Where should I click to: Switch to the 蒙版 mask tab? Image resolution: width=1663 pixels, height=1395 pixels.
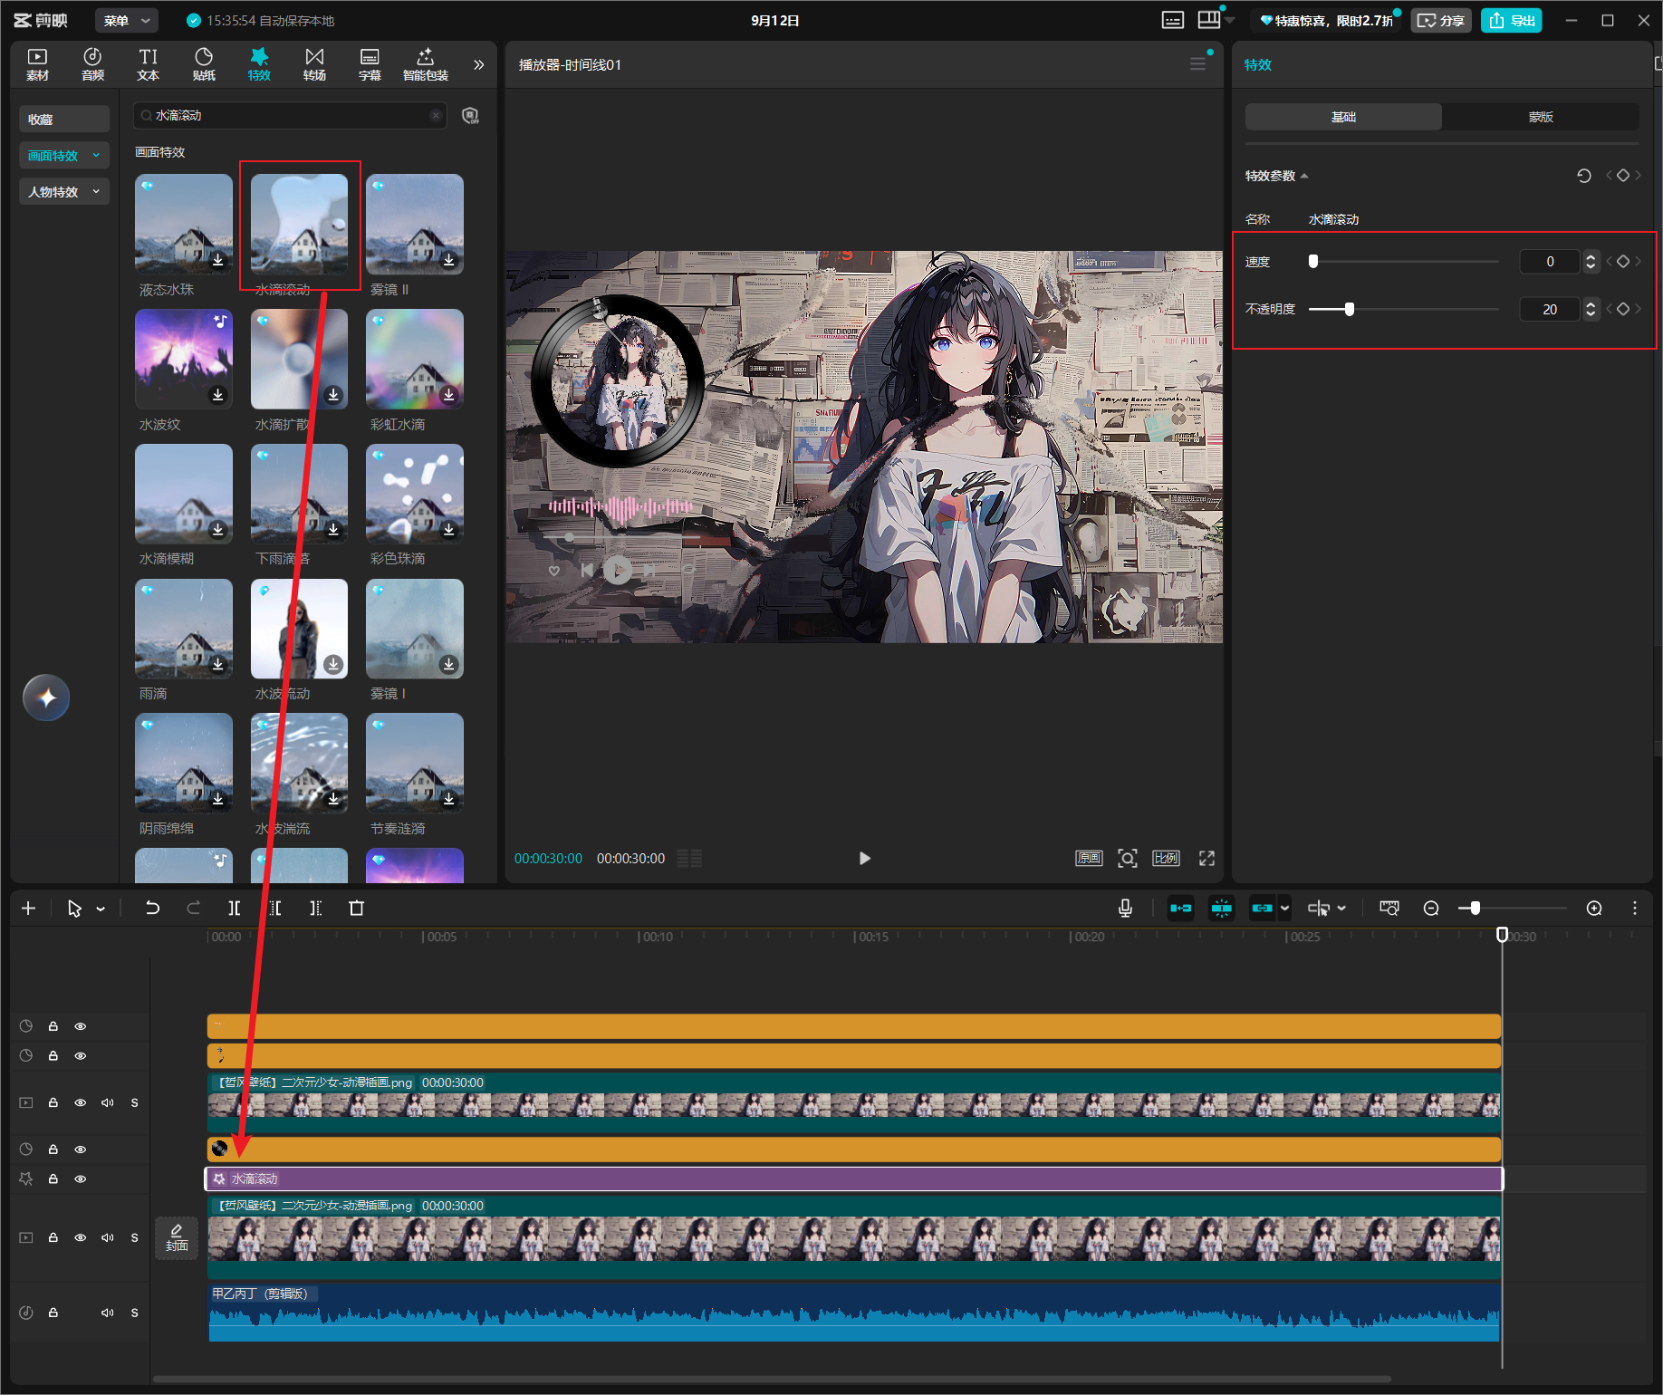coord(1541,117)
